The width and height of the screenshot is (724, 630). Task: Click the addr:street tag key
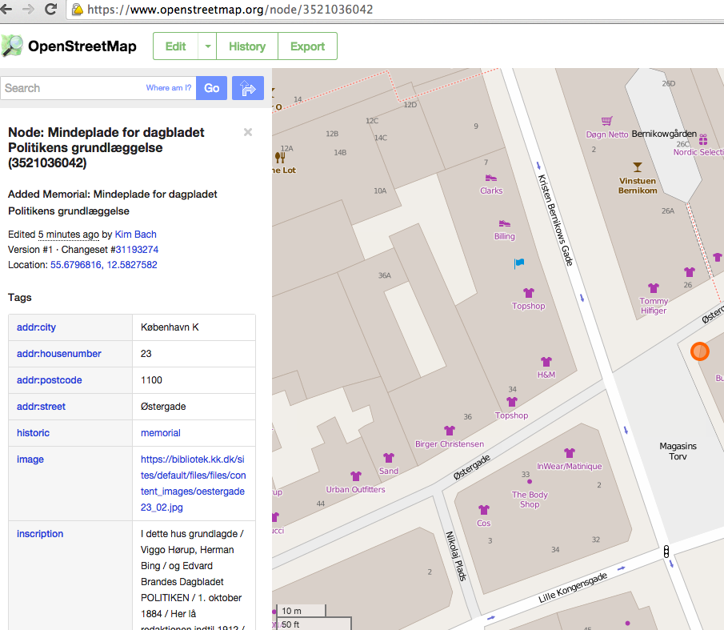click(x=41, y=407)
